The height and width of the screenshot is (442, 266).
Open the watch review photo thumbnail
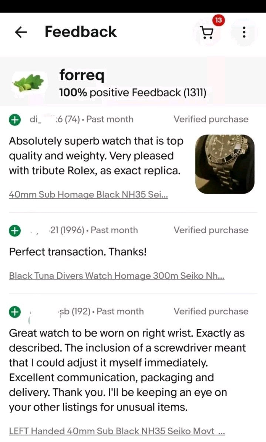pos(225,164)
